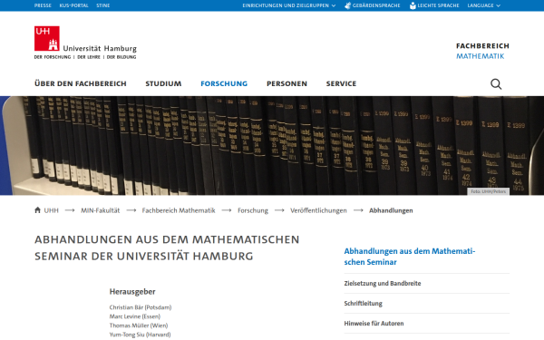Open the Presse link

pos(43,5)
